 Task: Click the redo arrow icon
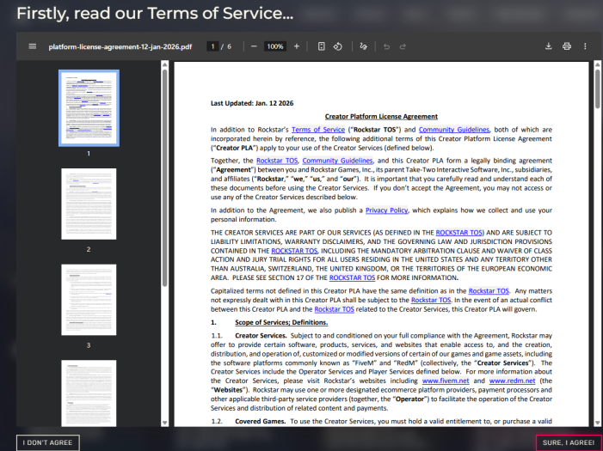[403, 46]
